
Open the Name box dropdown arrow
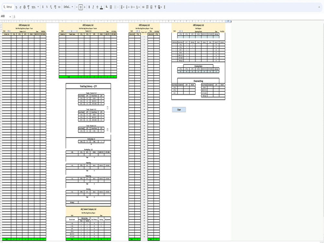(10, 17)
